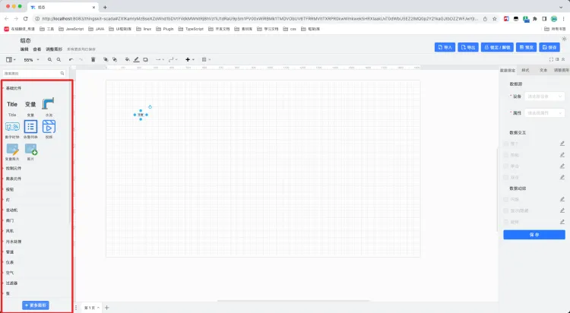Enable the show/hide animation checkbox

[x=505, y=211]
